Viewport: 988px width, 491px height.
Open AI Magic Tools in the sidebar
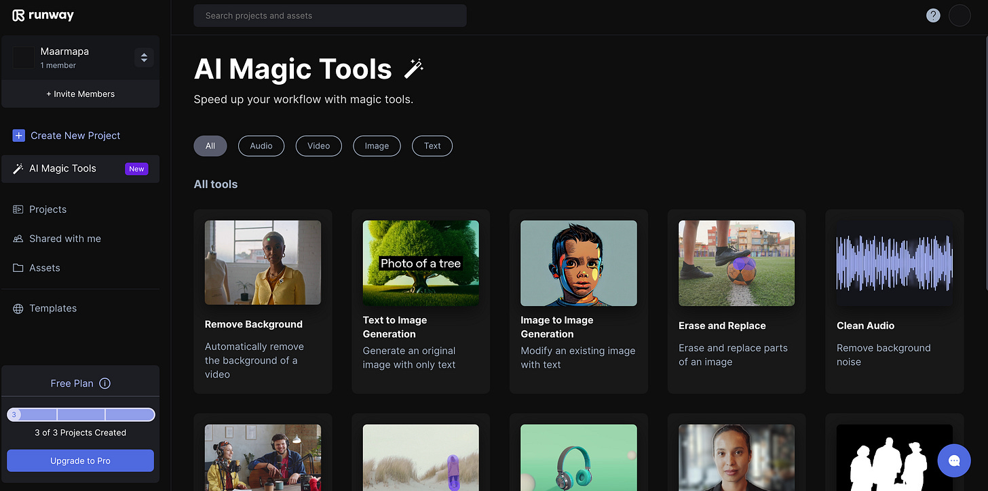click(80, 169)
